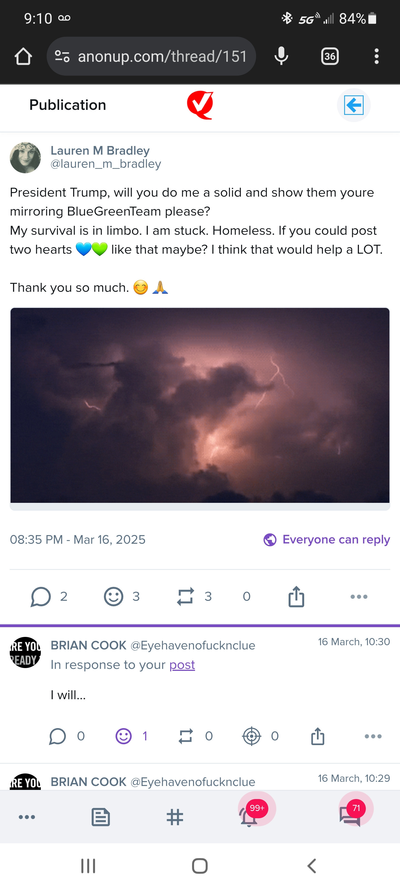Toggle the purple smiley reaction on reply

pyautogui.click(x=124, y=736)
